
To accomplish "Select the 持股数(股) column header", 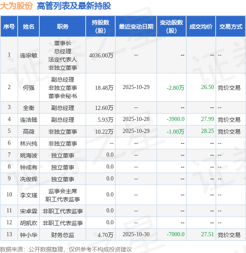I will pyautogui.click(x=100, y=27).
